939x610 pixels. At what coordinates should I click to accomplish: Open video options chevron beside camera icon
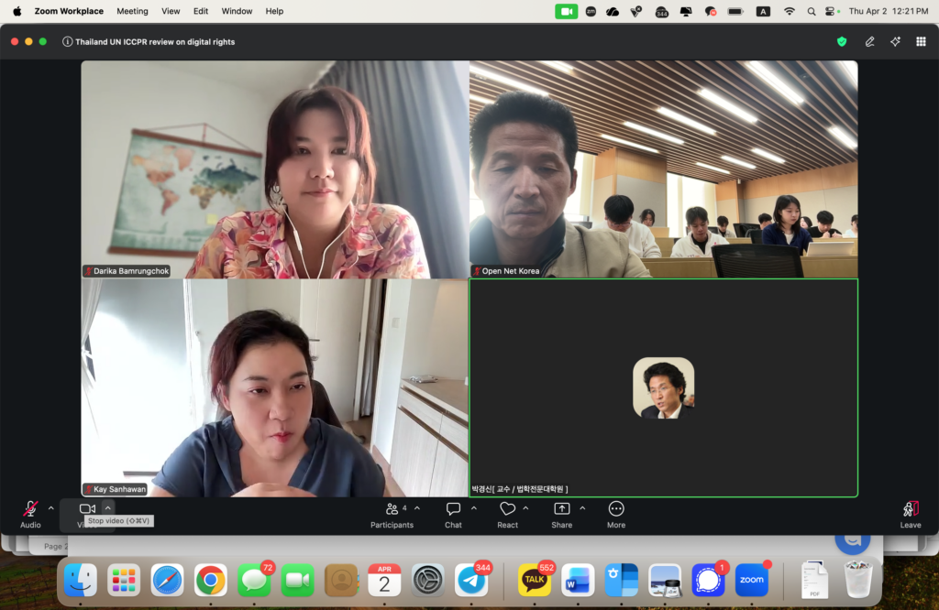point(107,508)
